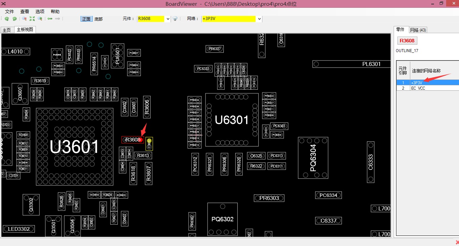Select the EC VCC pin row
Viewport: 459px width, 246px height.
point(427,88)
